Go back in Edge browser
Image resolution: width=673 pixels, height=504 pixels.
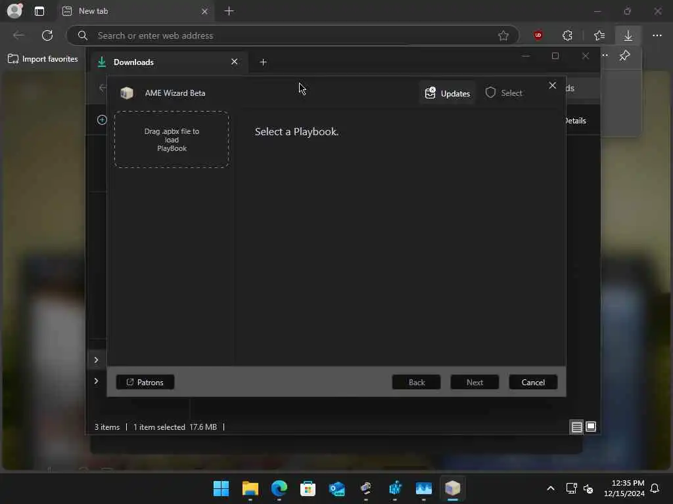tap(18, 35)
